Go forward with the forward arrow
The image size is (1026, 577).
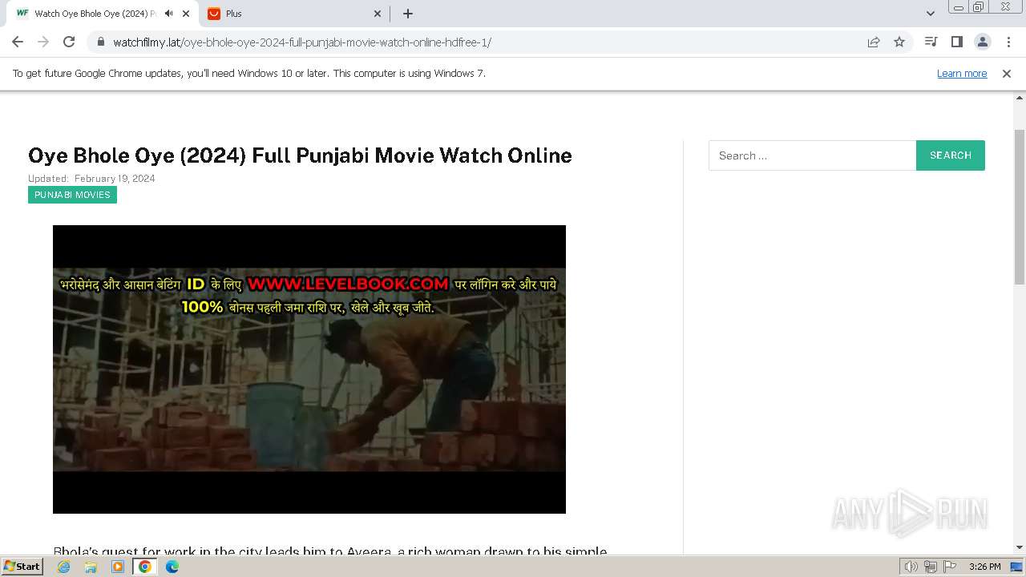43,42
